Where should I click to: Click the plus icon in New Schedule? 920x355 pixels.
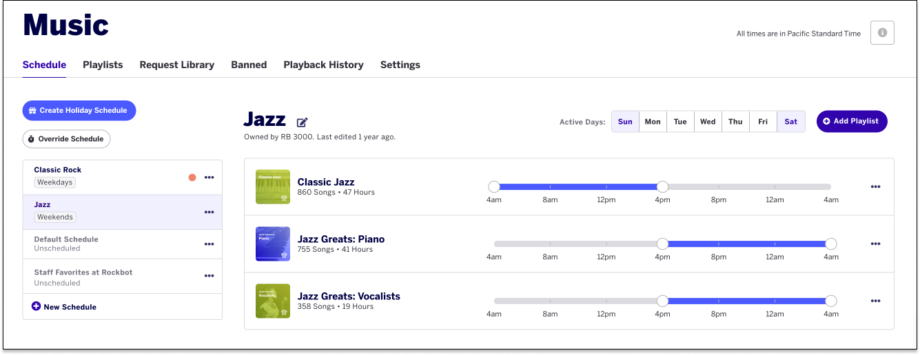(x=37, y=306)
